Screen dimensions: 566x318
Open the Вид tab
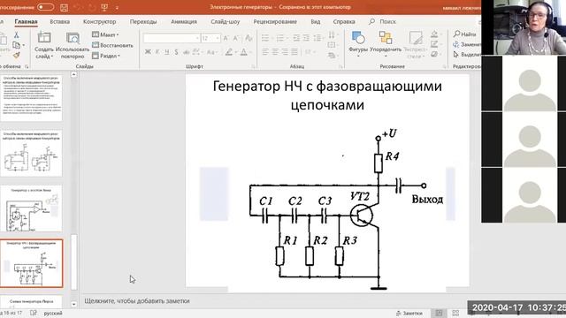pos(316,21)
